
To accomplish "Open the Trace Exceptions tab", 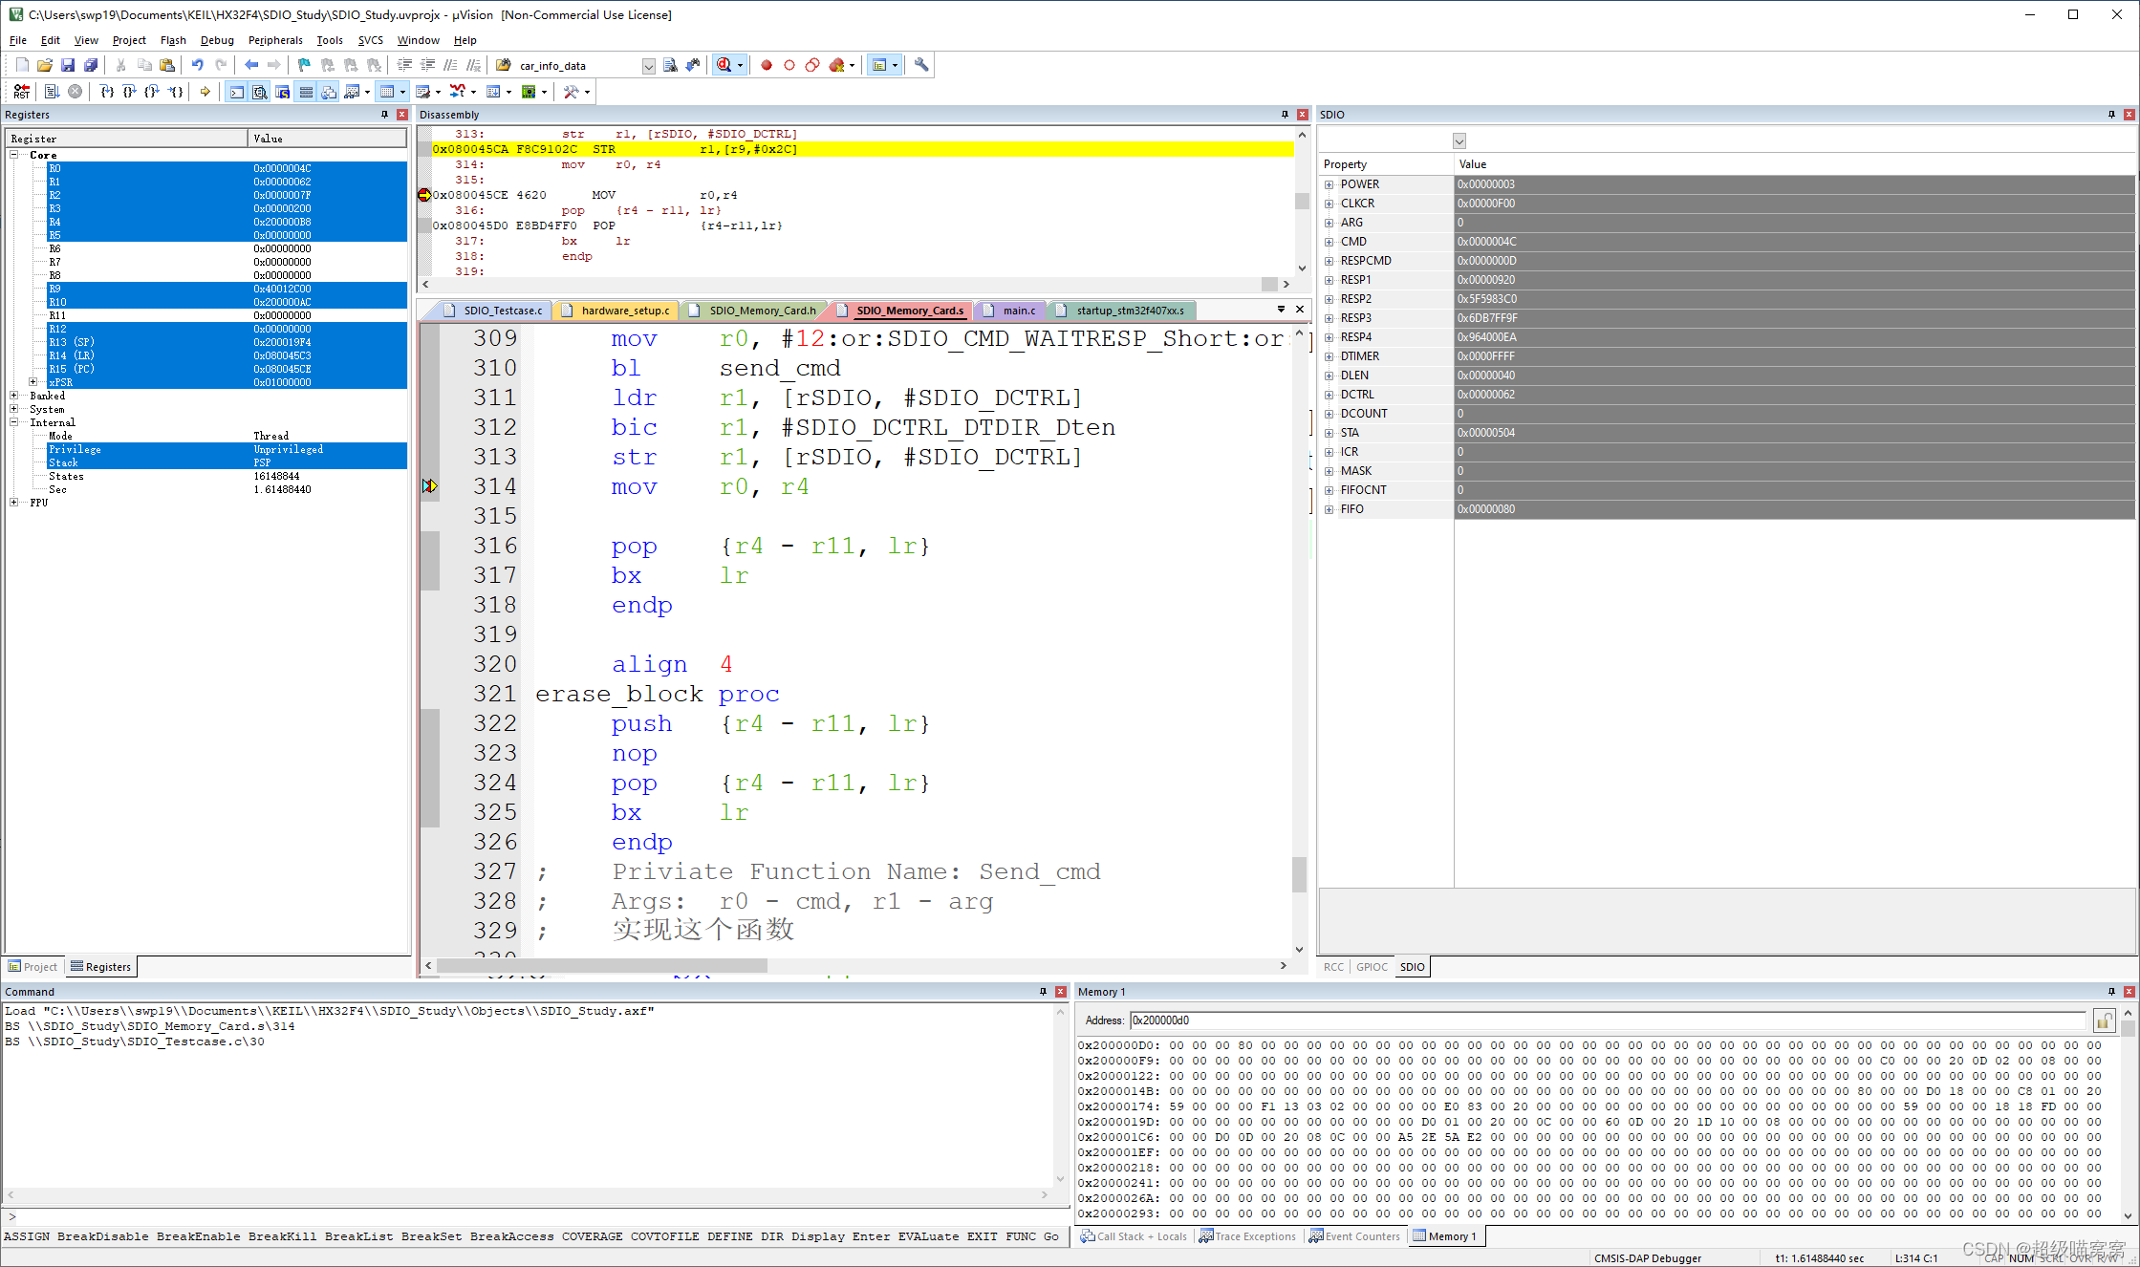I will click(x=1247, y=1236).
